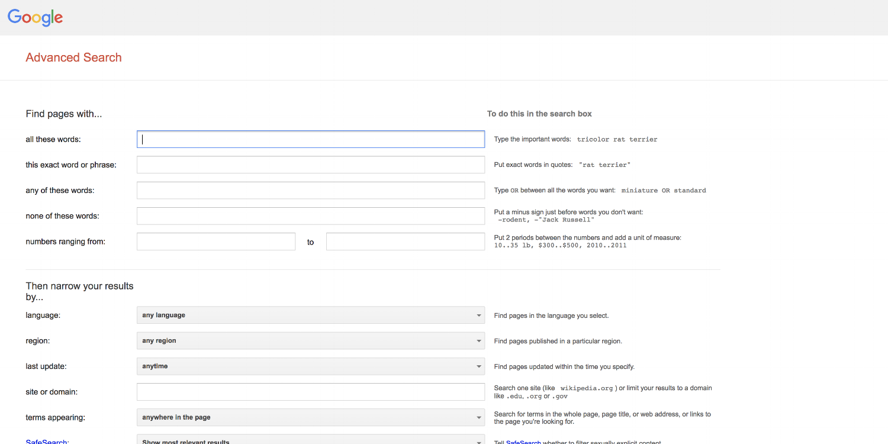This screenshot has width=888, height=444.
Task: Open the 'anywhere in the page' dropdown
Action: tap(311, 417)
